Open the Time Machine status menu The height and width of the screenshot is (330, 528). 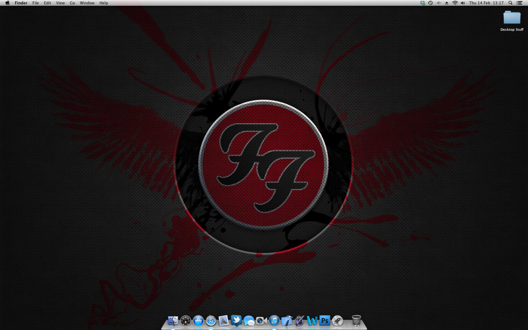pos(430,3)
